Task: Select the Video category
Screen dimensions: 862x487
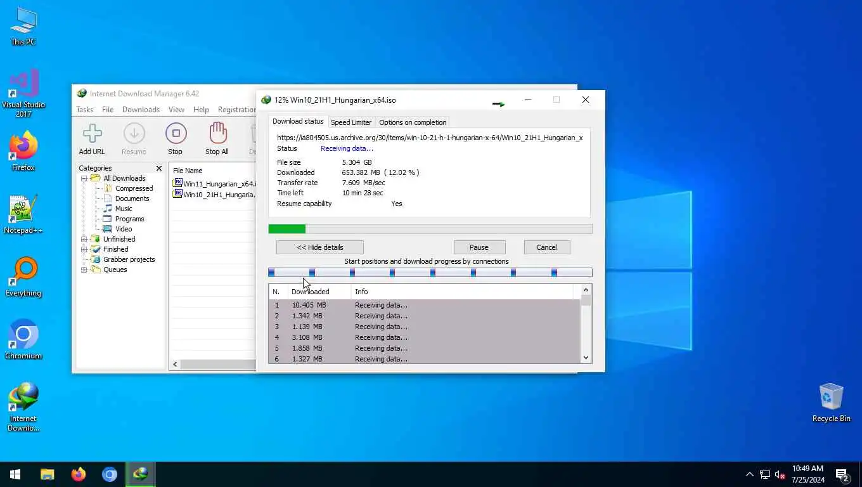Action: click(124, 229)
